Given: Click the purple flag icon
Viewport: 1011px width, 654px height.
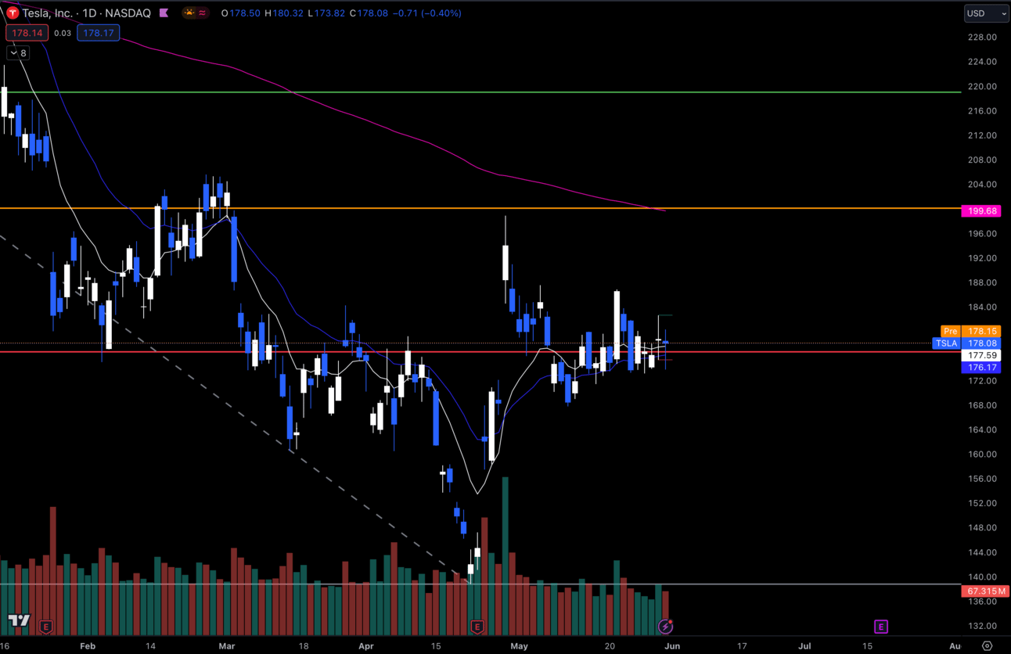Looking at the screenshot, I should (x=163, y=13).
